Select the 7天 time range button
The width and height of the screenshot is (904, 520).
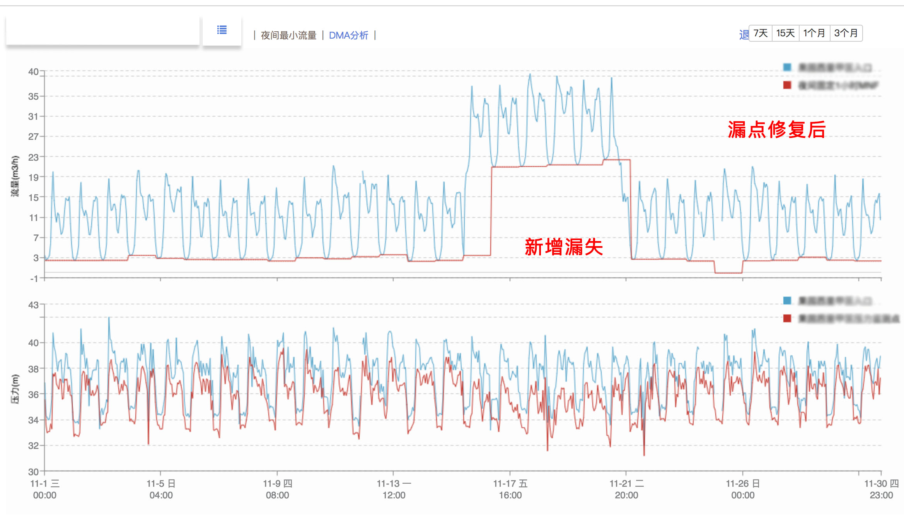pyautogui.click(x=761, y=33)
